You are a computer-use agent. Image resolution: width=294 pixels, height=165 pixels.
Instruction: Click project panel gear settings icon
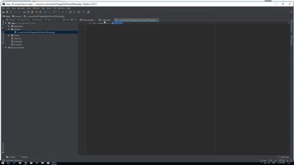click(72, 20)
